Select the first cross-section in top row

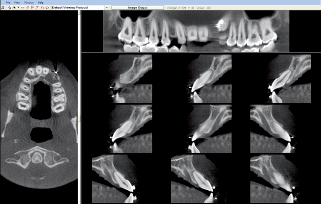pyautogui.click(x=130, y=79)
